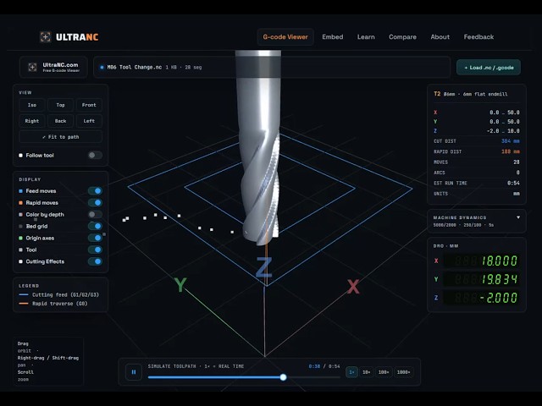The height and width of the screenshot is (406, 542).
Task: Set simulation speed to 1000x
Action: tap(403, 372)
